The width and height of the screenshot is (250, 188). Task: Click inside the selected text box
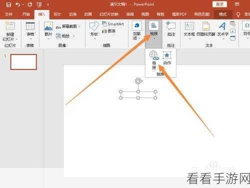point(138,94)
